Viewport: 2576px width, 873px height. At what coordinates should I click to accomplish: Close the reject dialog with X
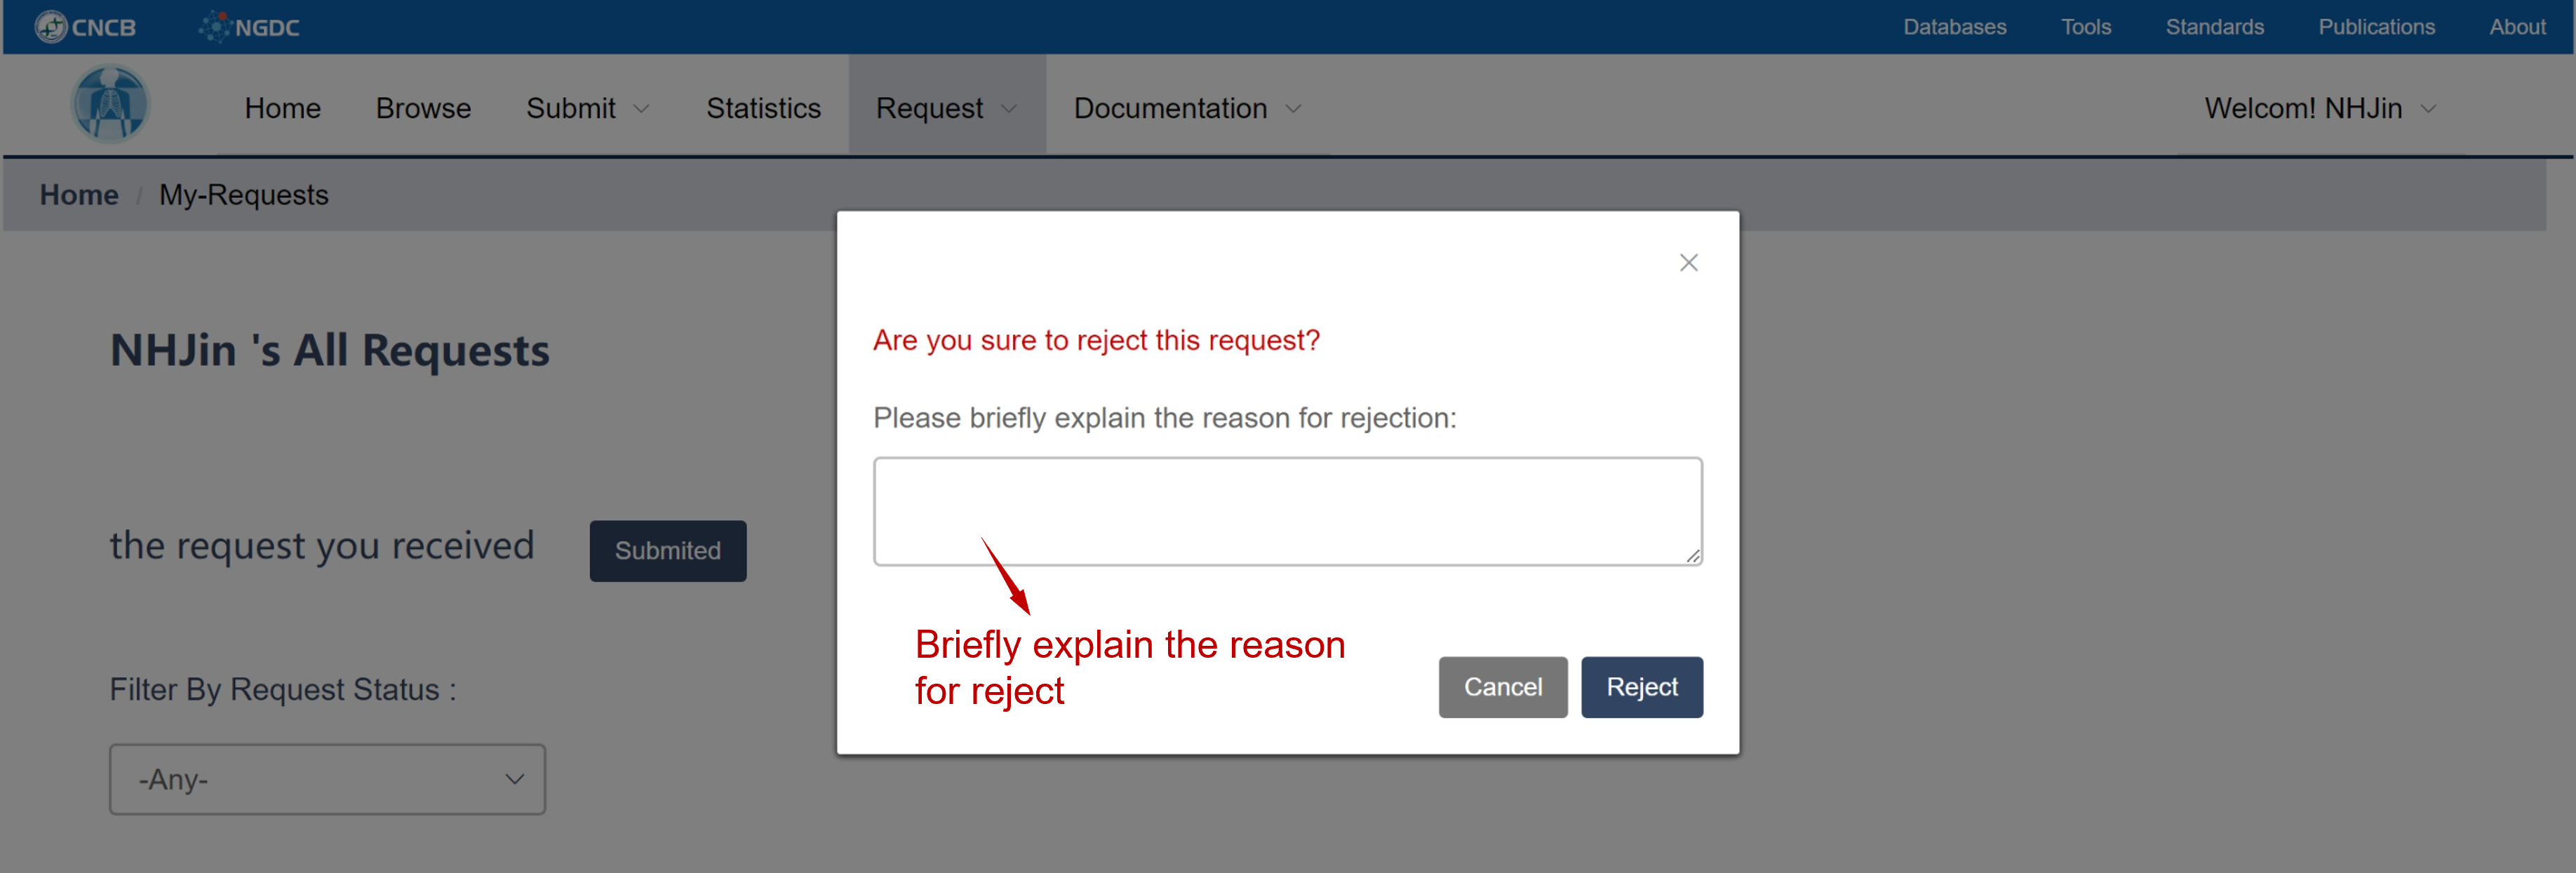pyautogui.click(x=1688, y=263)
